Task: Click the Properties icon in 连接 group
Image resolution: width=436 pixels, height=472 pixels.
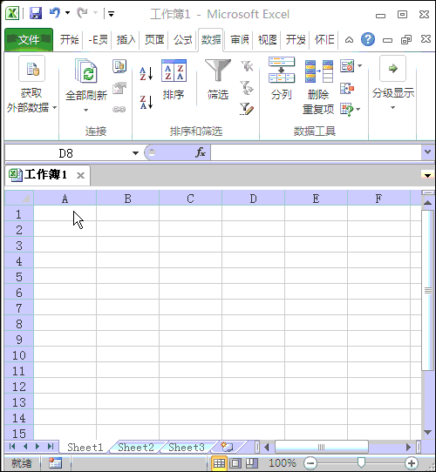Action: coord(119,88)
